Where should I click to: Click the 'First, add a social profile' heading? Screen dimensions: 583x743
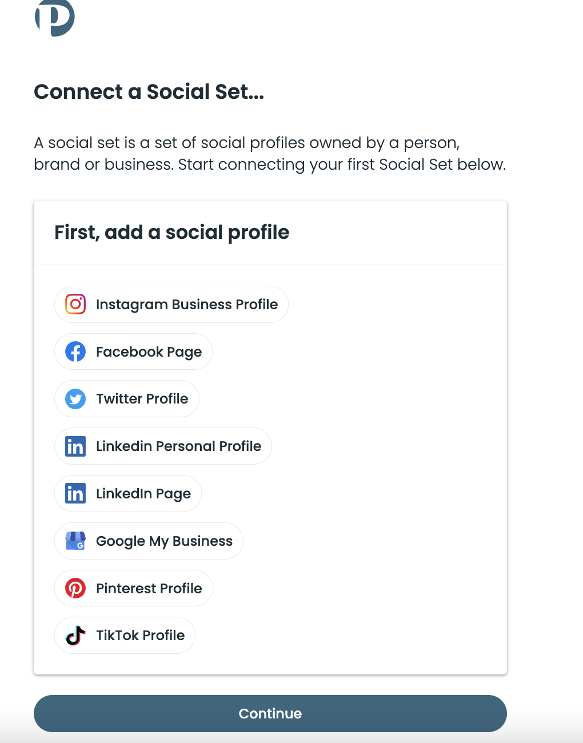171,233
